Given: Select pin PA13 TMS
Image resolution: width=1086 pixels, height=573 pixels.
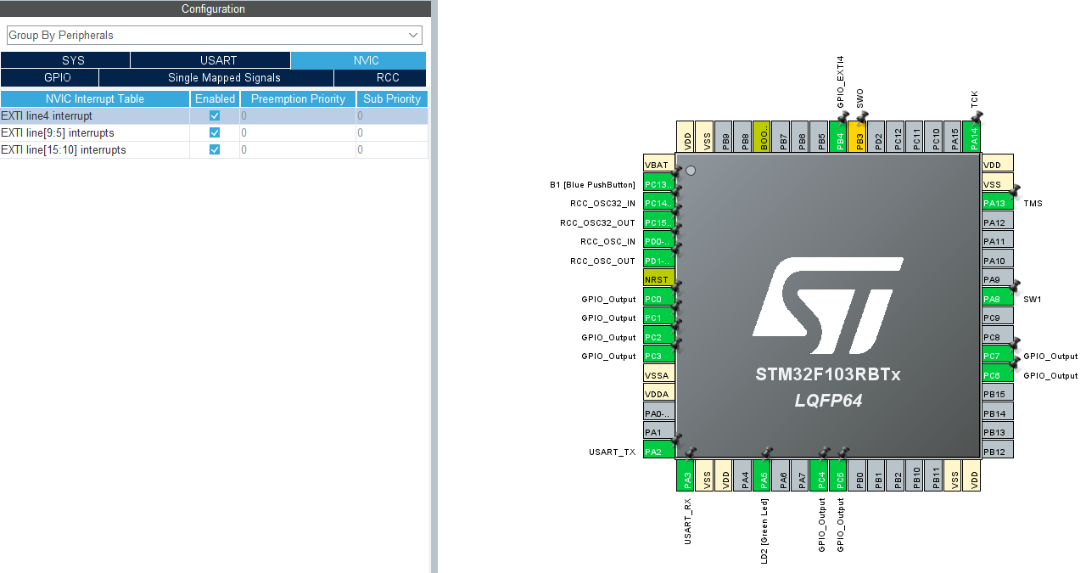Looking at the screenshot, I should coord(998,203).
